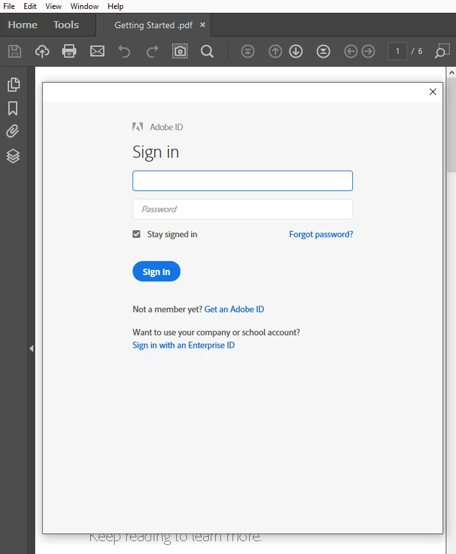Click 'Not a member yet?' text
This screenshot has width=456, height=554.
point(167,309)
